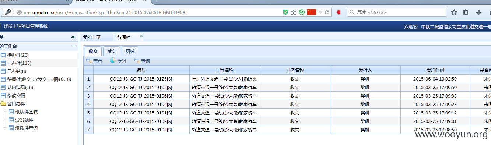Viewport: 491px width, 145px height.
Task: Open 已办结(8) in the sidebar
Action: coord(17,71)
